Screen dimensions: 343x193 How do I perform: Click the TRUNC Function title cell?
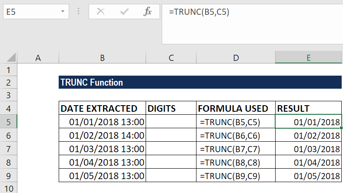[200, 82]
